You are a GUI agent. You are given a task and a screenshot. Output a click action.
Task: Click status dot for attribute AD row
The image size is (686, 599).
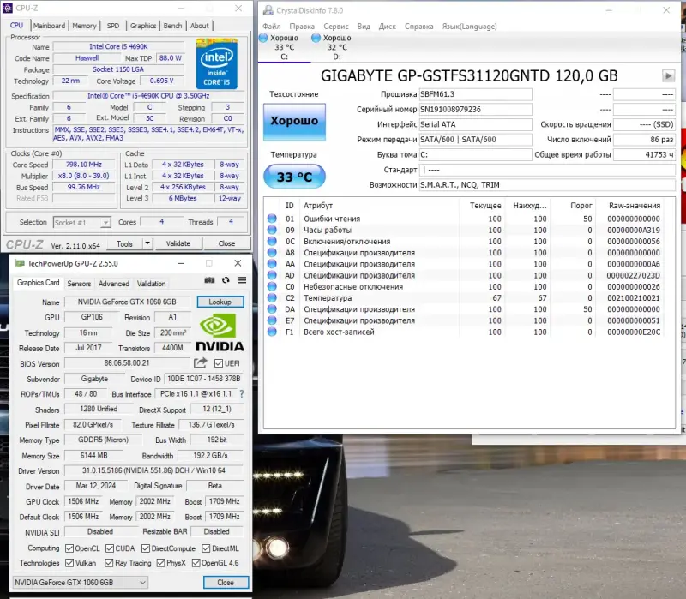pos(272,275)
